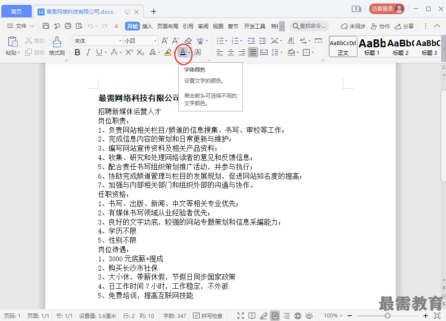Open the 审阅 tab
Viewport: 446px width, 321px height.
coord(203,26)
